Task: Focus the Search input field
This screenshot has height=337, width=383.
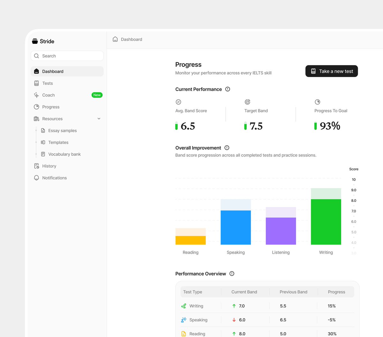Action: pos(67,56)
